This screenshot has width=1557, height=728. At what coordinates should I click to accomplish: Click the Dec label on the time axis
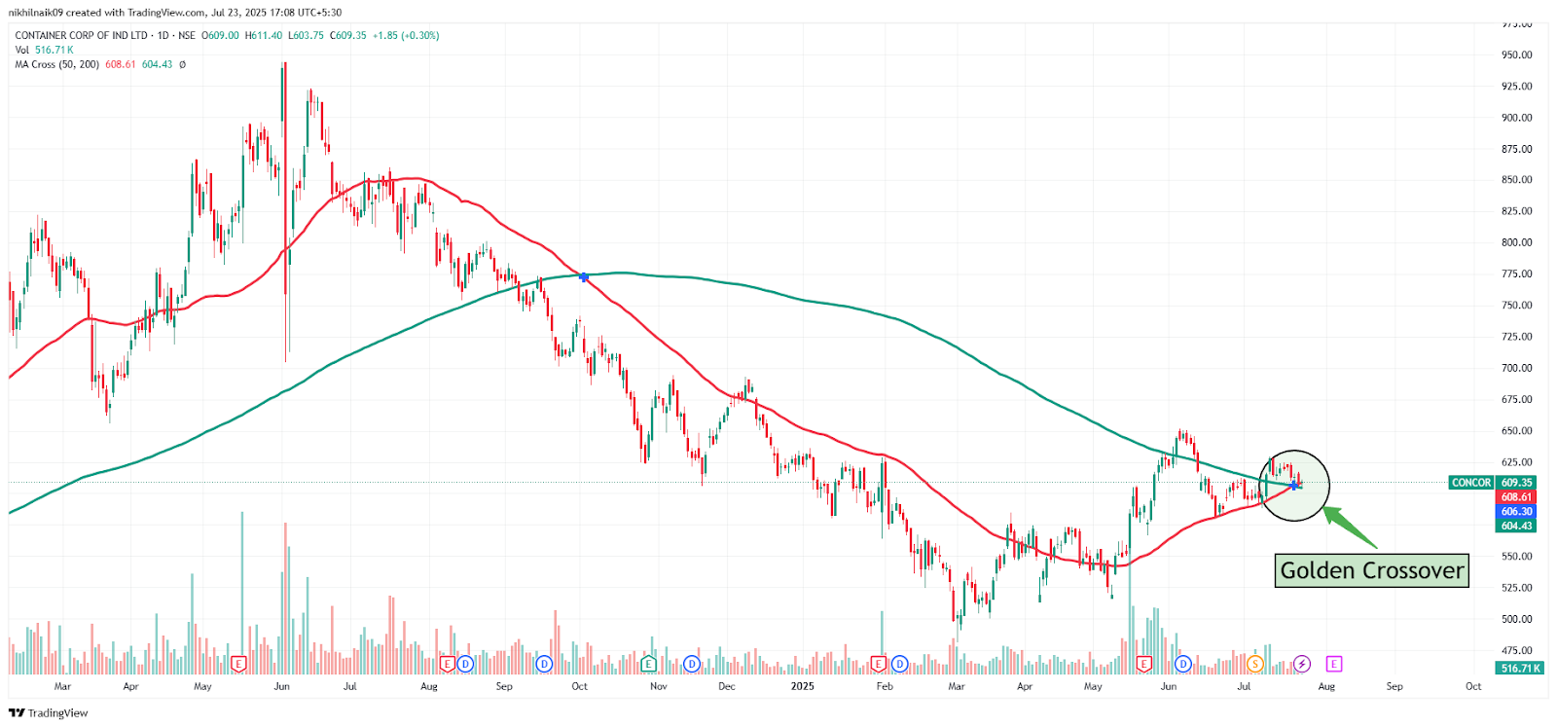(x=727, y=686)
